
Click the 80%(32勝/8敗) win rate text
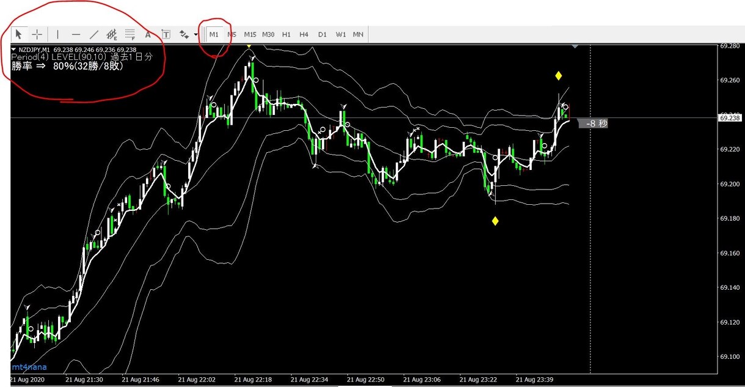(88, 66)
